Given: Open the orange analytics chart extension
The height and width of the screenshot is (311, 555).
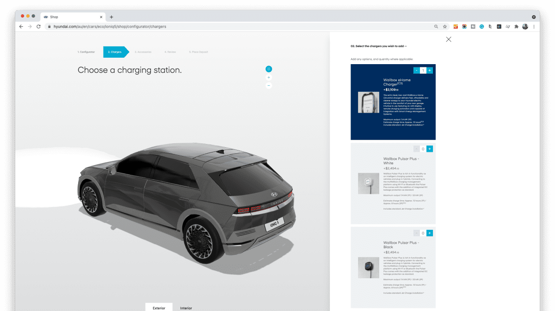Looking at the screenshot, I should (x=456, y=26).
